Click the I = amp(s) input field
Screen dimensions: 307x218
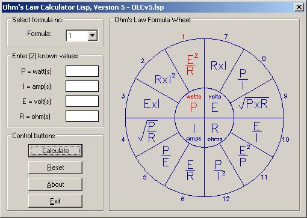(x=82, y=86)
